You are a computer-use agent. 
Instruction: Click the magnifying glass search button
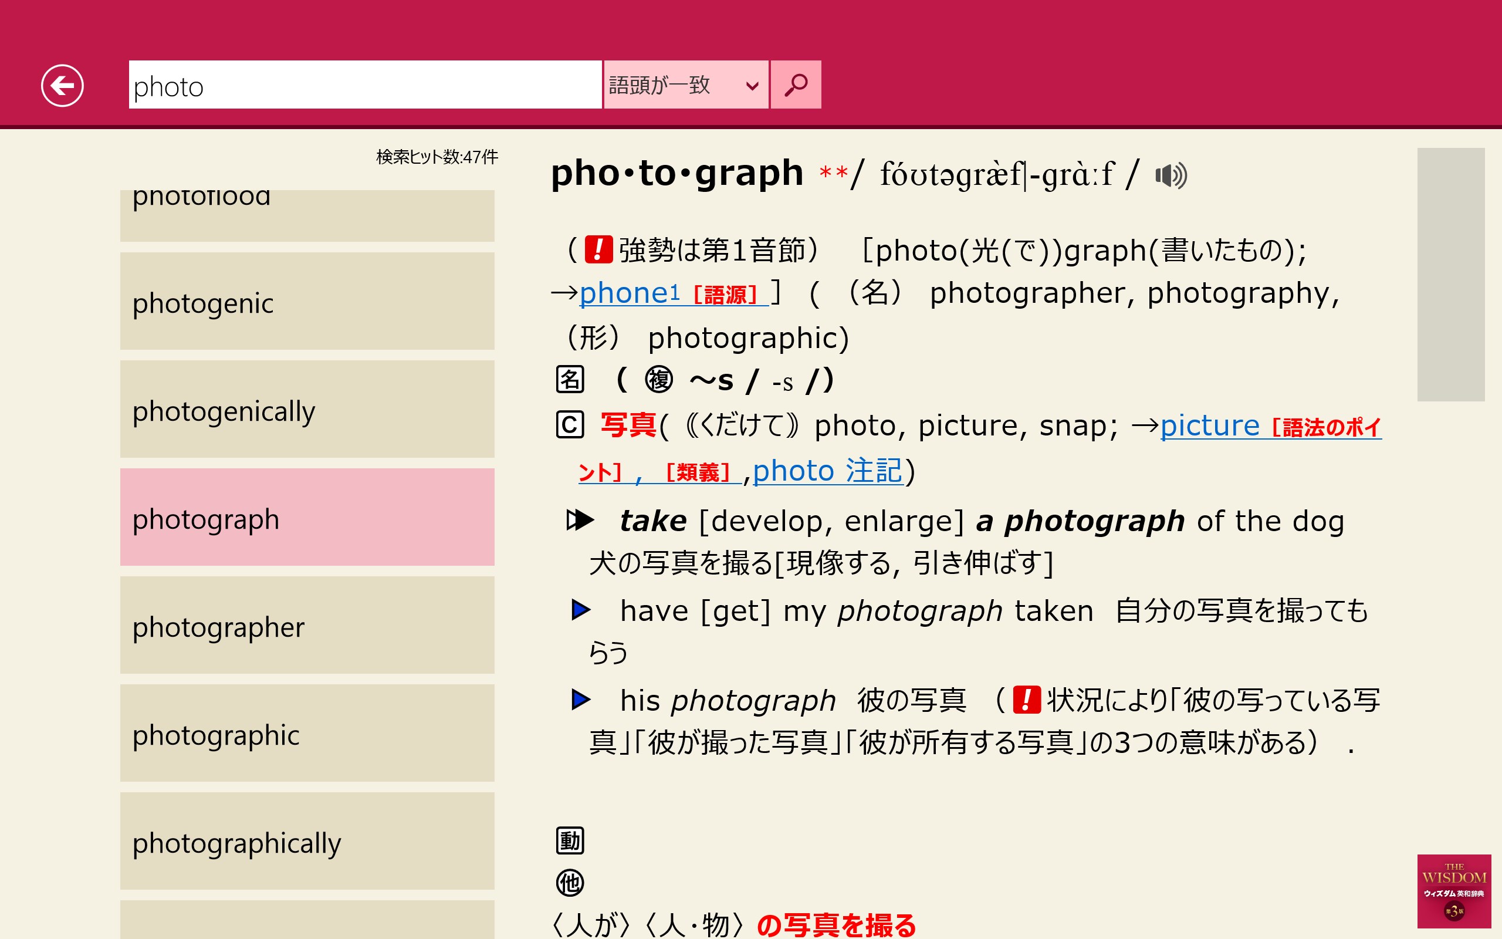coord(795,85)
